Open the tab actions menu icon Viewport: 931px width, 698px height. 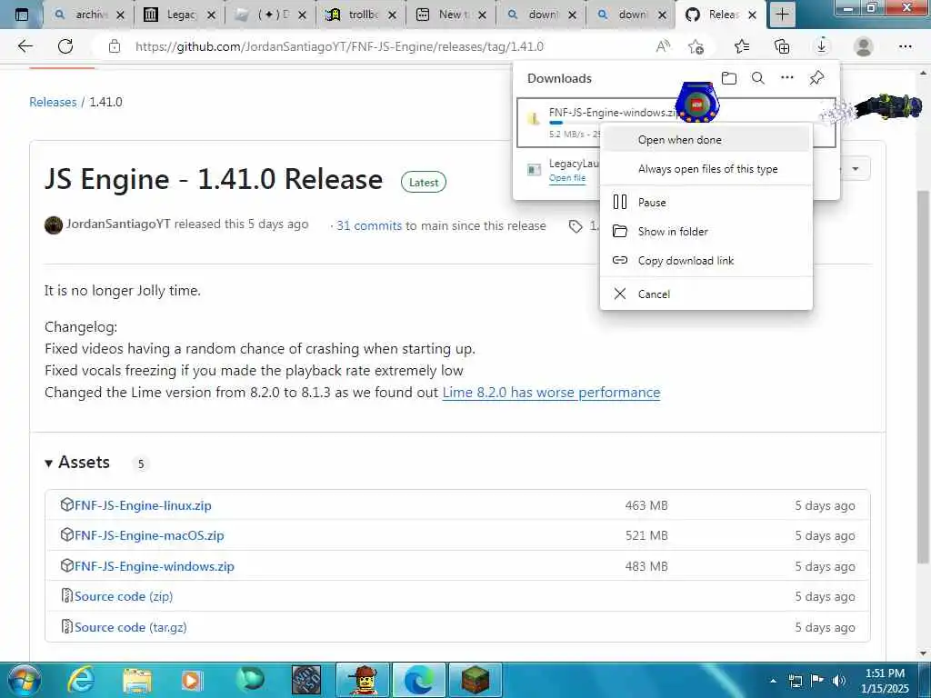click(22, 15)
